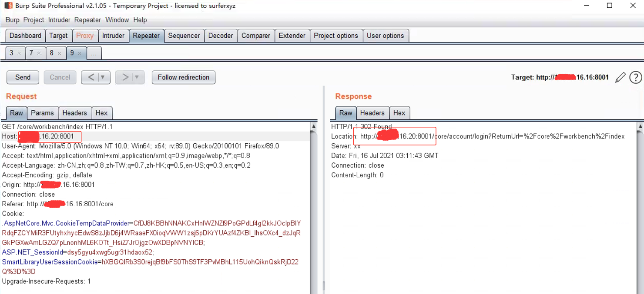The image size is (644, 294).
Task: Click the GET /core/workbench/index request line
Action: 57,127
